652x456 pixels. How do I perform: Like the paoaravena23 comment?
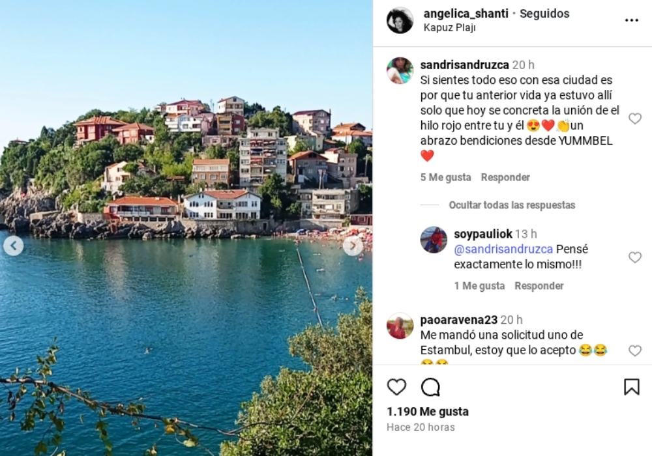pyautogui.click(x=634, y=351)
